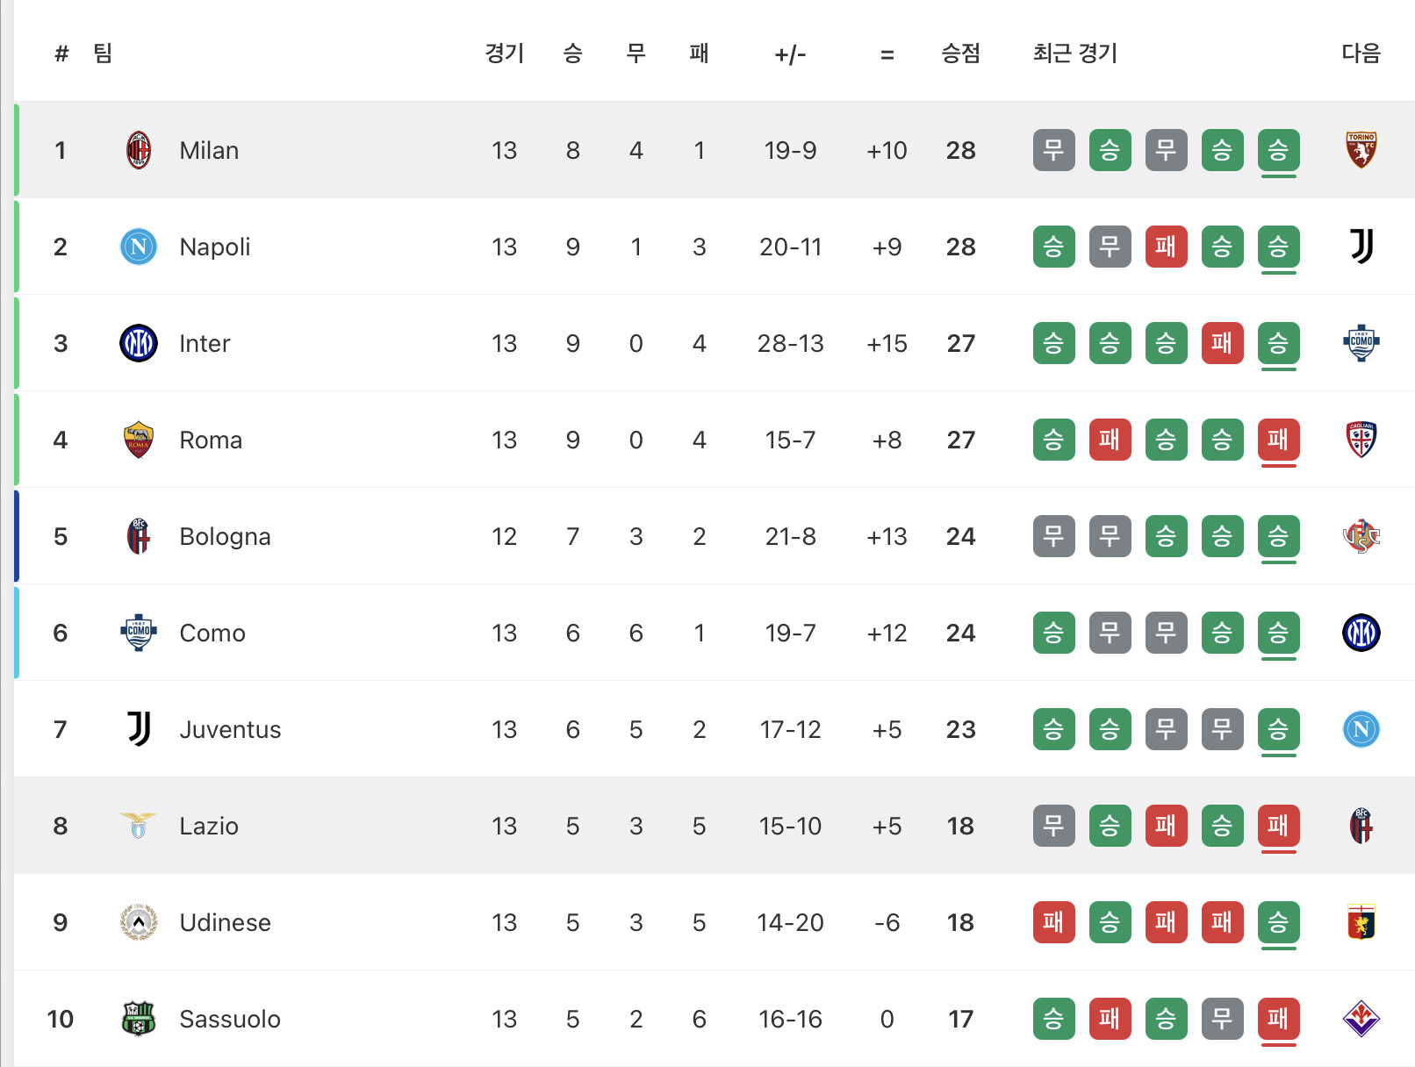Open Roma's latest red loss result badge
Screen dimensions: 1415x1067
click(1278, 440)
